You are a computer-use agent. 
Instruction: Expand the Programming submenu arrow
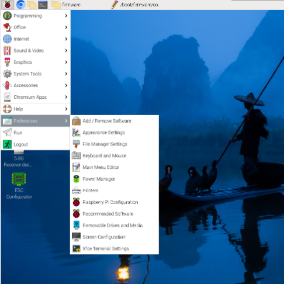point(66,16)
